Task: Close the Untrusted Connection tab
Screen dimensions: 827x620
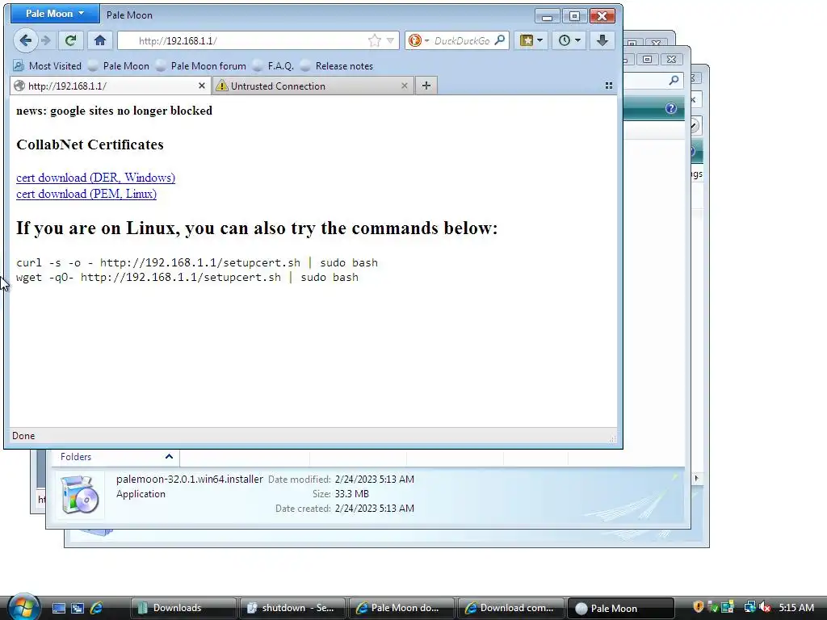Action: point(405,86)
